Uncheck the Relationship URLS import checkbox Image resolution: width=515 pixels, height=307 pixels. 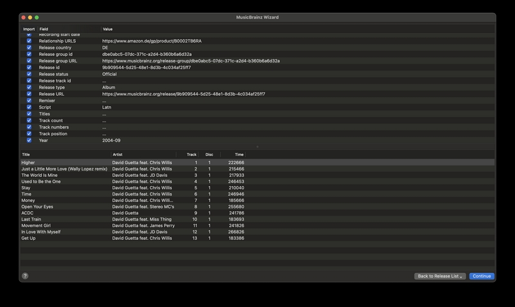(29, 41)
